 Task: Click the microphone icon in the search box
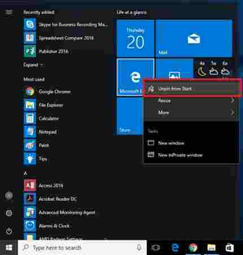tap(139, 248)
